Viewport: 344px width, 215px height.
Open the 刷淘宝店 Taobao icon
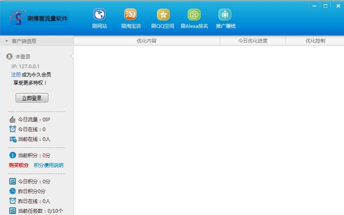point(130,14)
